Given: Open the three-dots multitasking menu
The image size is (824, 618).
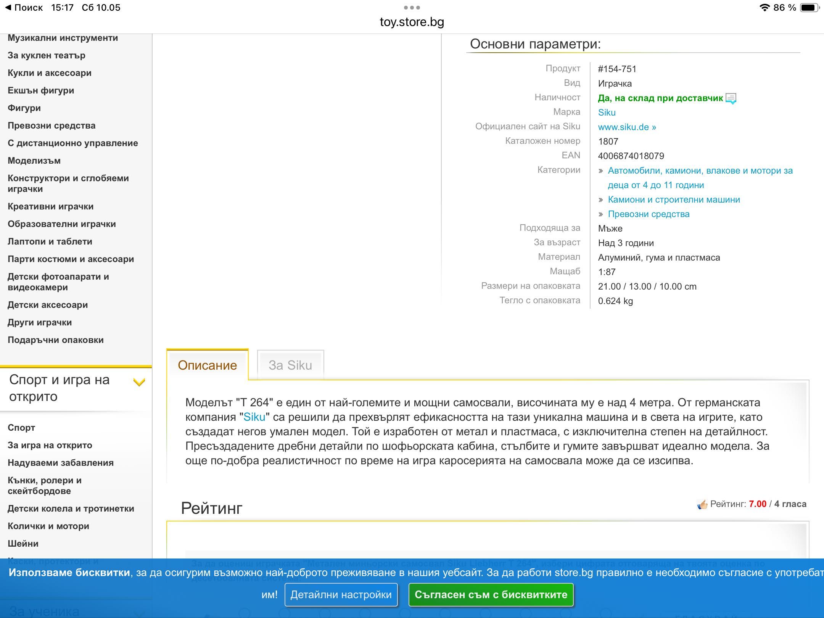Looking at the screenshot, I should [412, 8].
